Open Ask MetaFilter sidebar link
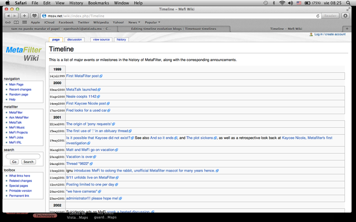 [x=19, y=117]
